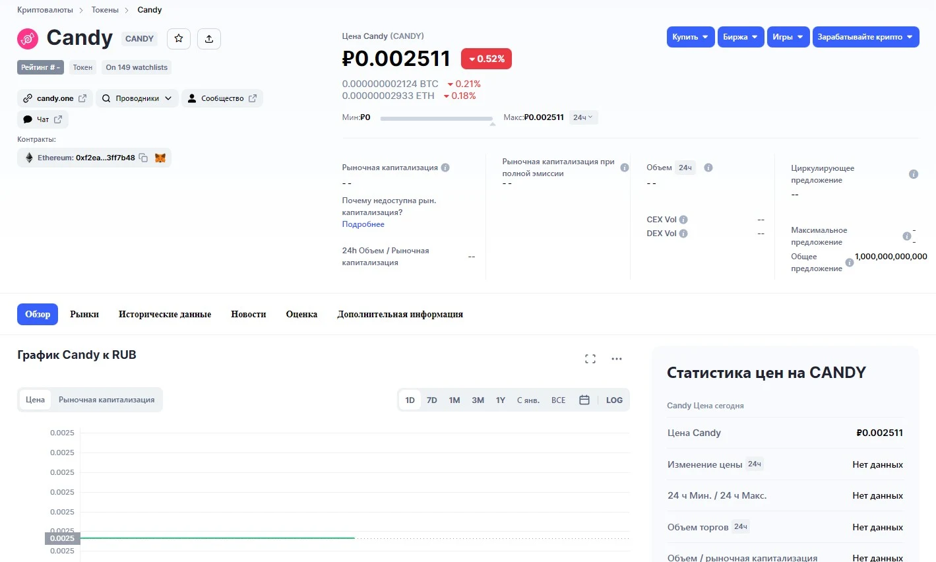Show info for Объем 24ч

click(x=708, y=168)
